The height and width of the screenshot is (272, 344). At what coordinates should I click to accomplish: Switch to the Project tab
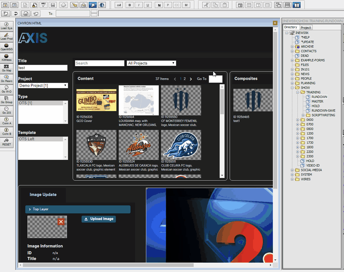[306, 28]
